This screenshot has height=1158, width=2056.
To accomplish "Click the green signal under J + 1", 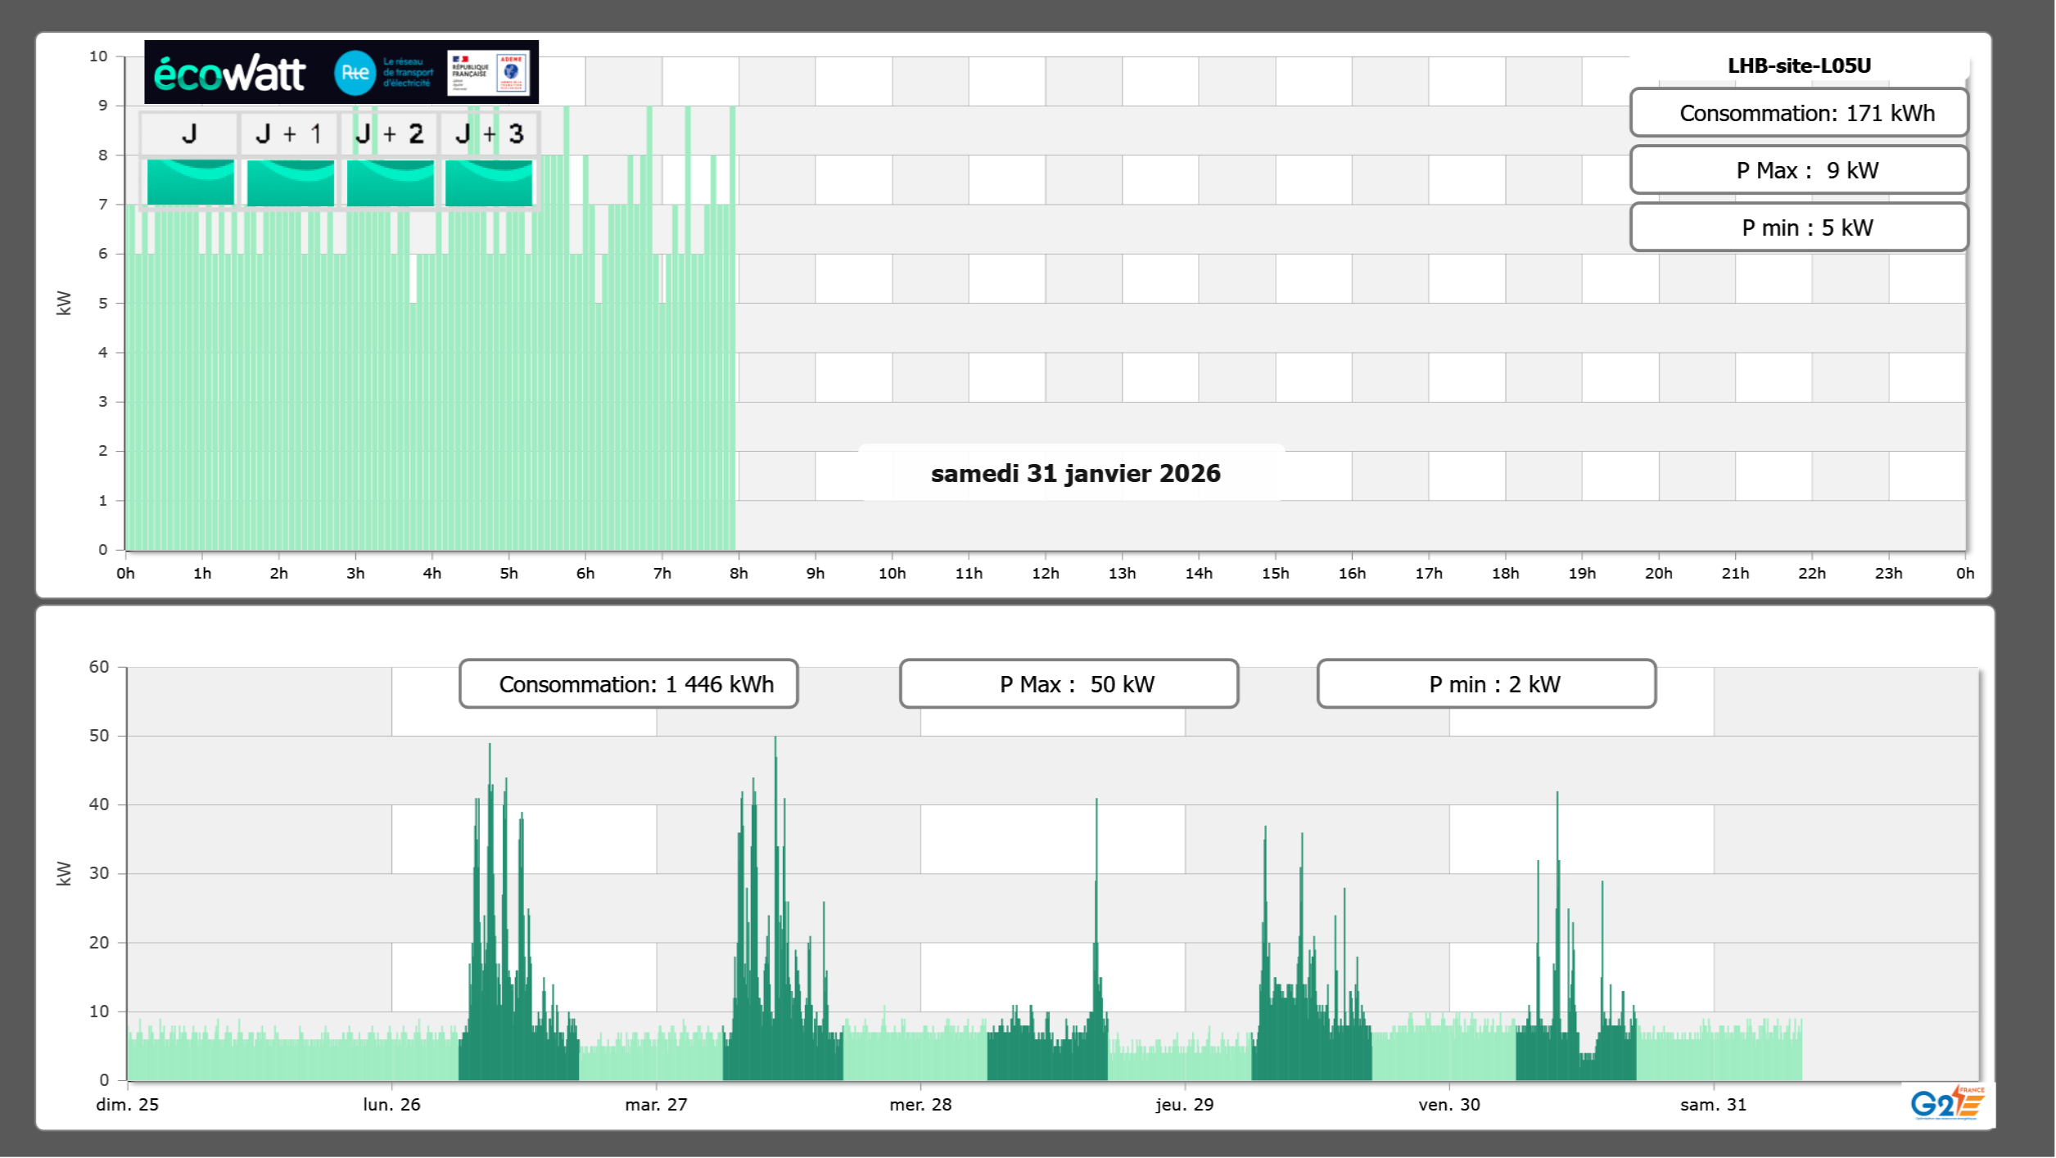I will pos(290,182).
